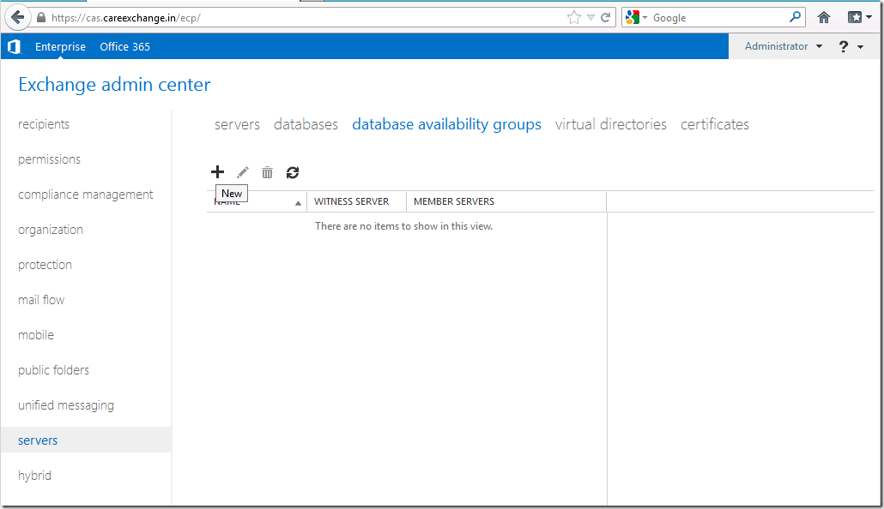Expand the help dropdown arrow
This screenshot has height=509, width=884.
point(860,47)
